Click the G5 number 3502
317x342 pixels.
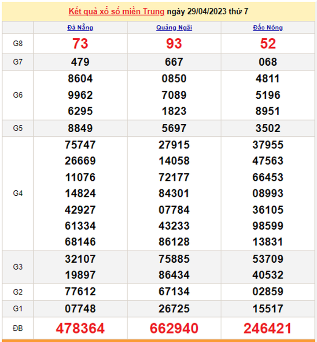tap(268, 128)
